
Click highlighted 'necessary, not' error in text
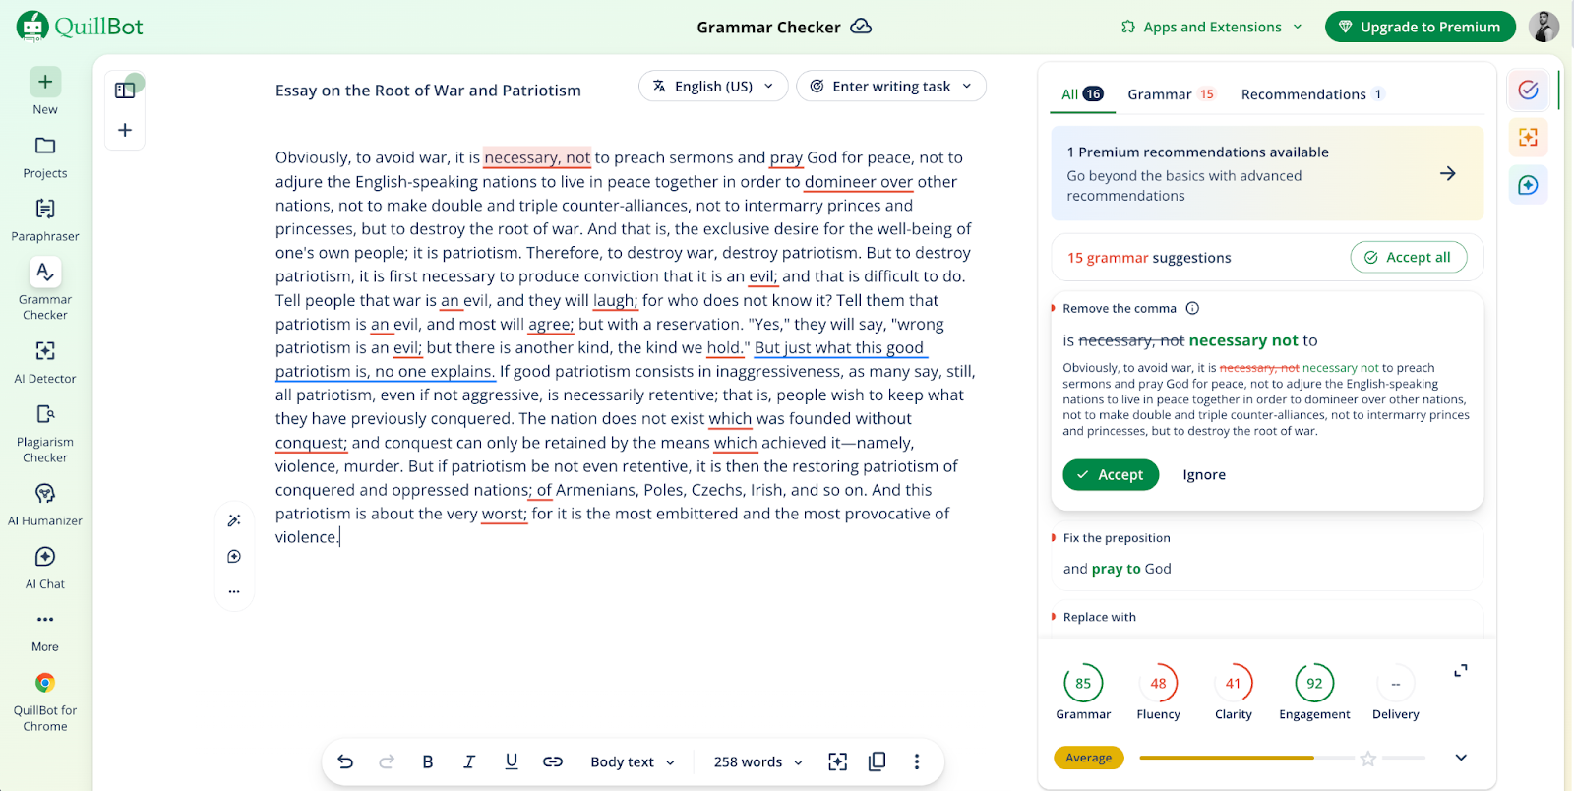[537, 157]
